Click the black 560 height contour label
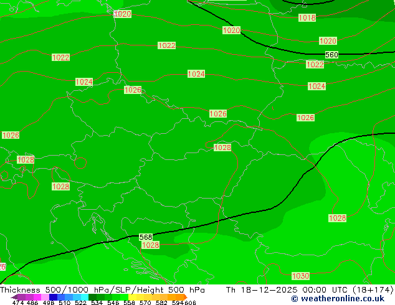This screenshot has height=305, width=395. [331, 55]
